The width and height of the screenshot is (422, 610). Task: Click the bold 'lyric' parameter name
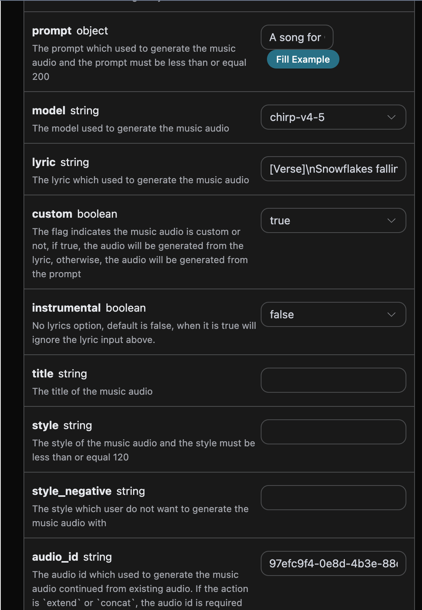pyautogui.click(x=43, y=162)
